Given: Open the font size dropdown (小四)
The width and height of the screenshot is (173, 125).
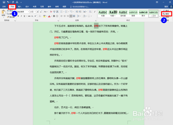Looking at the screenshot, I should tap(35, 12).
